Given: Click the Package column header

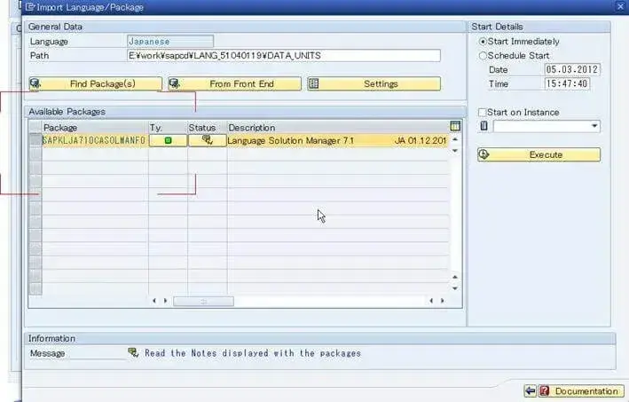Looking at the screenshot, I should 96,128.
